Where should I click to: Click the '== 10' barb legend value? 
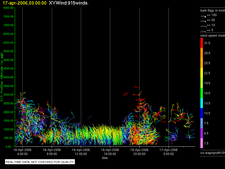pos(211,25)
